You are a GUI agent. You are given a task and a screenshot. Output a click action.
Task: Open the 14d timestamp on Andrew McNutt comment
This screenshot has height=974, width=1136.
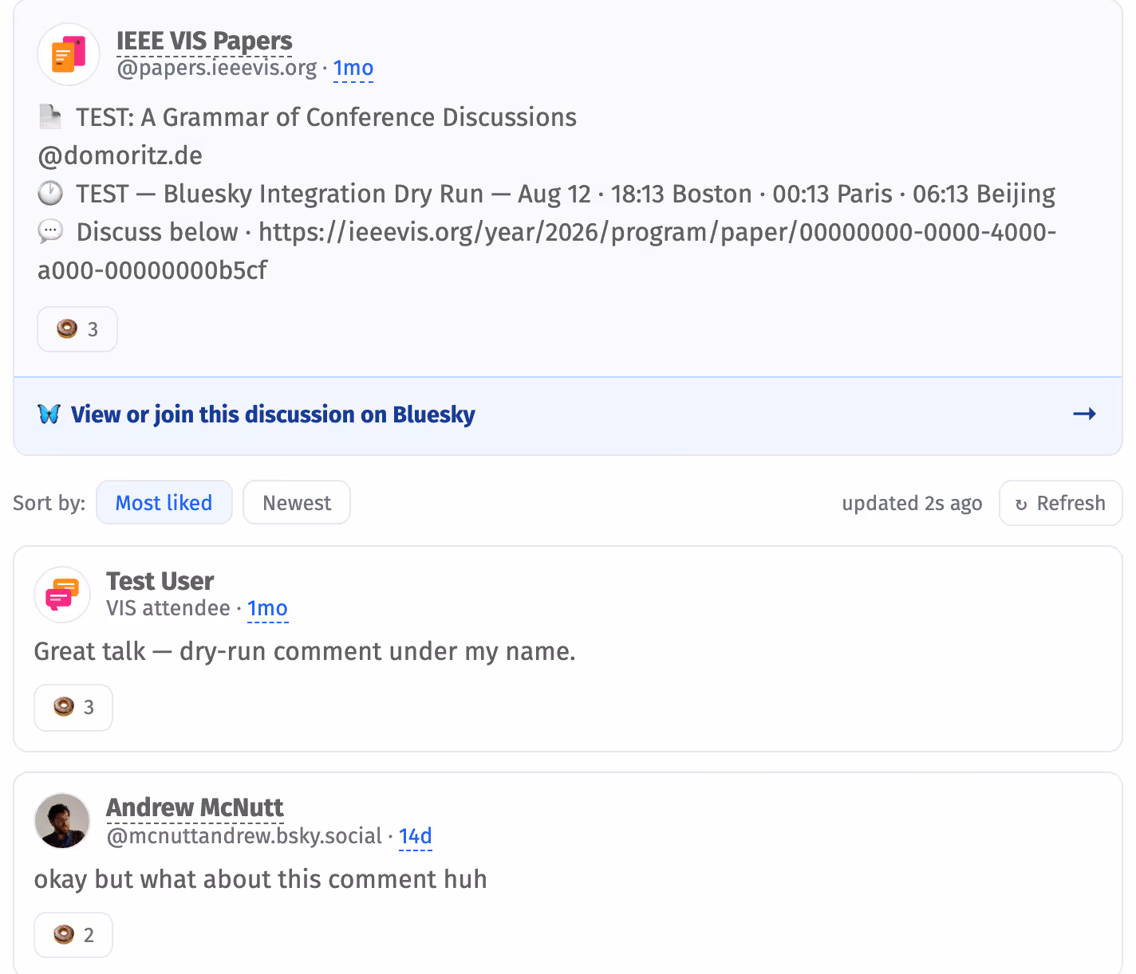pyautogui.click(x=415, y=836)
